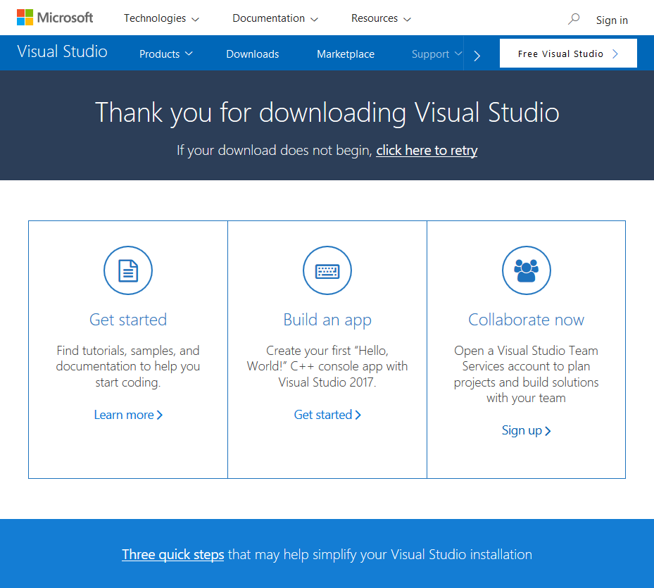The width and height of the screenshot is (654, 588).
Task: Open the Products dropdown menu
Action: (x=166, y=54)
